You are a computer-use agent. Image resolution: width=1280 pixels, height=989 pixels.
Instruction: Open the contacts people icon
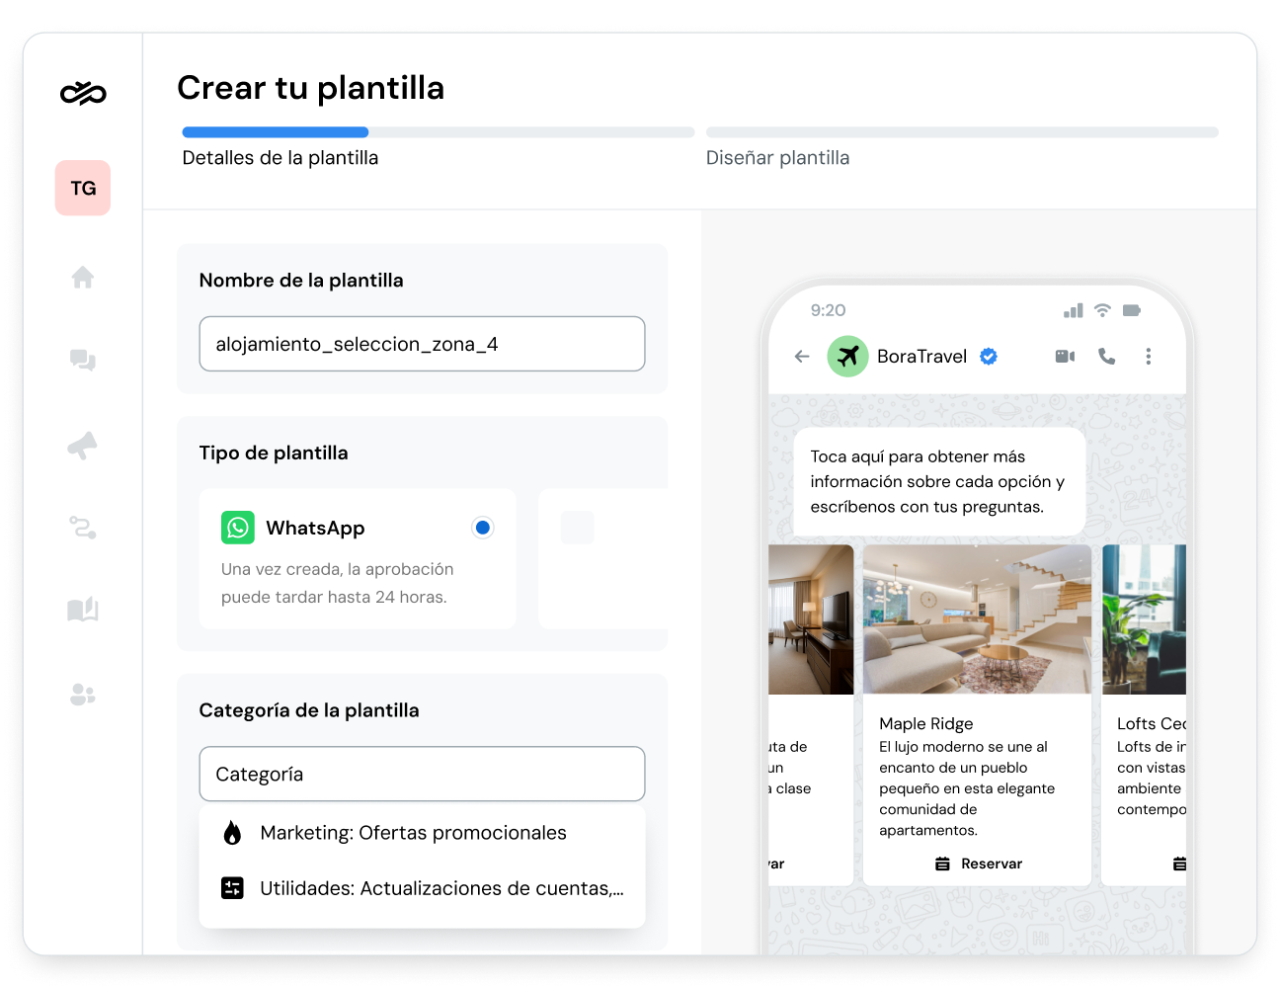pos(83,695)
